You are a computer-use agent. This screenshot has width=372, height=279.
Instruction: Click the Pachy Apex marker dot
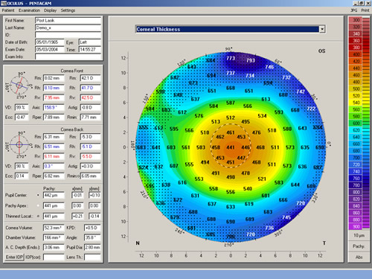(x=38, y=205)
